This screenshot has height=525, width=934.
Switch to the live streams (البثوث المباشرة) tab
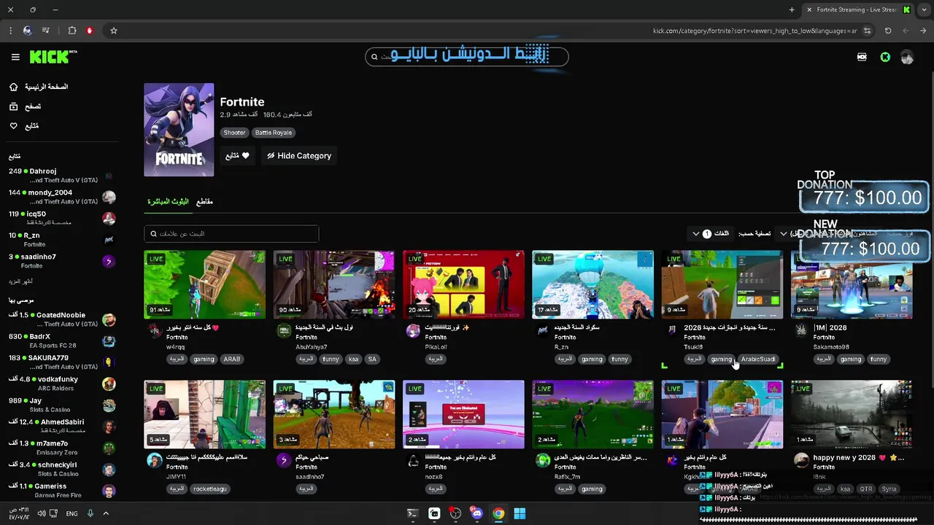(168, 201)
